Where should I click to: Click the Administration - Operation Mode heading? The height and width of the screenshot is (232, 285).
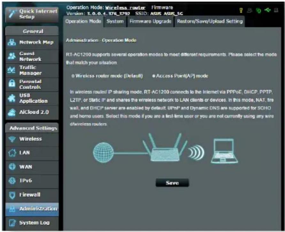[101, 40]
